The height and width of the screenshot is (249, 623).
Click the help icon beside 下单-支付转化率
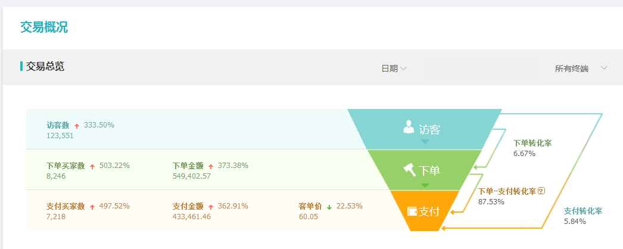pos(541,191)
